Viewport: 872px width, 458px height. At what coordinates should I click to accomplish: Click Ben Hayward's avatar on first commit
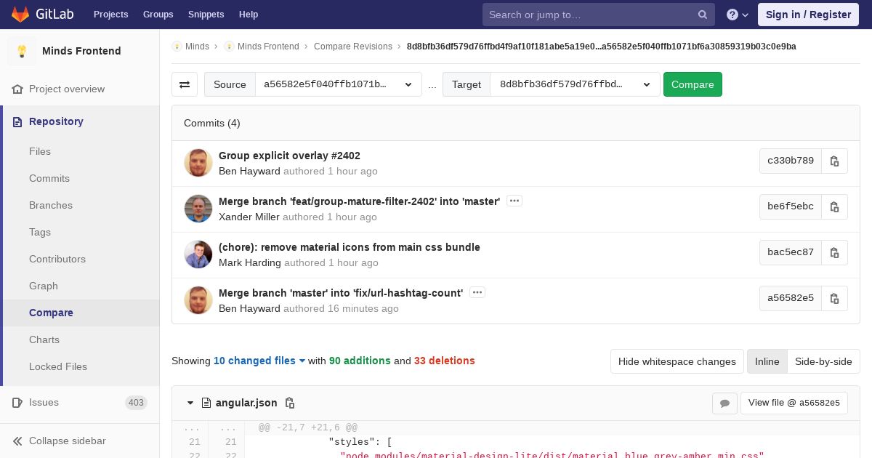(198, 163)
